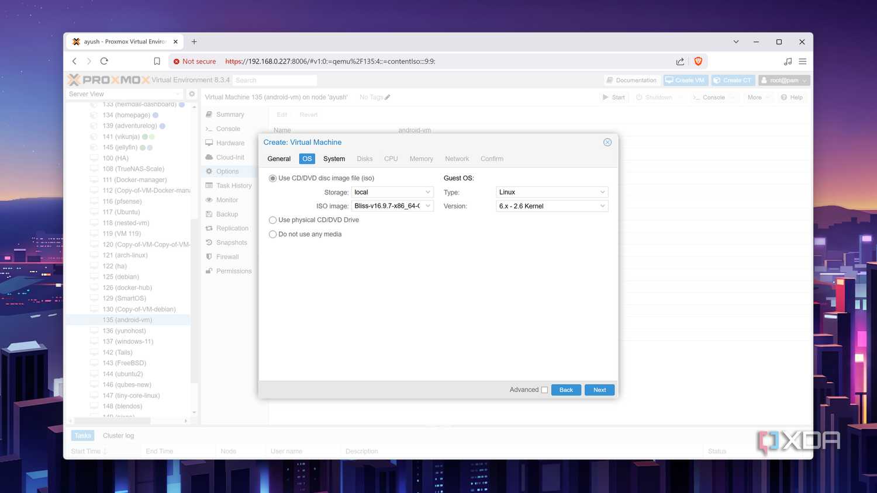Click the edit tags pencil icon

388,98
